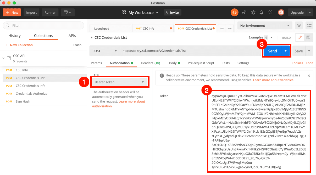Image resolution: width=316 pixels, height=175 pixels.
Task: Expand the No Environment selector
Action: (265, 26)
